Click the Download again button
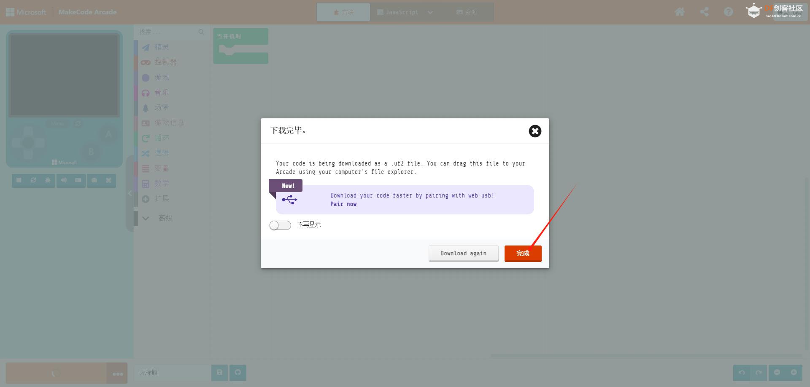This screenshot has height=387, width=810. pyautogui.click(x=463, y=254)
